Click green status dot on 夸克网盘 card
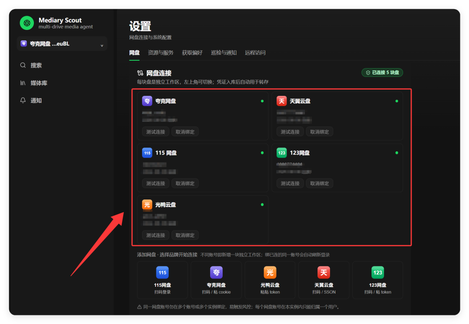The width and height of the screenshot is (469, 324). click(262, 101)
